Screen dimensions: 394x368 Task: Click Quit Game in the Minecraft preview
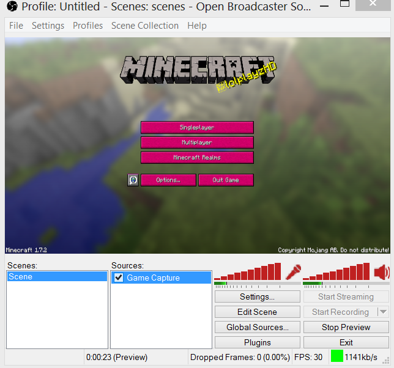[226, 180]
